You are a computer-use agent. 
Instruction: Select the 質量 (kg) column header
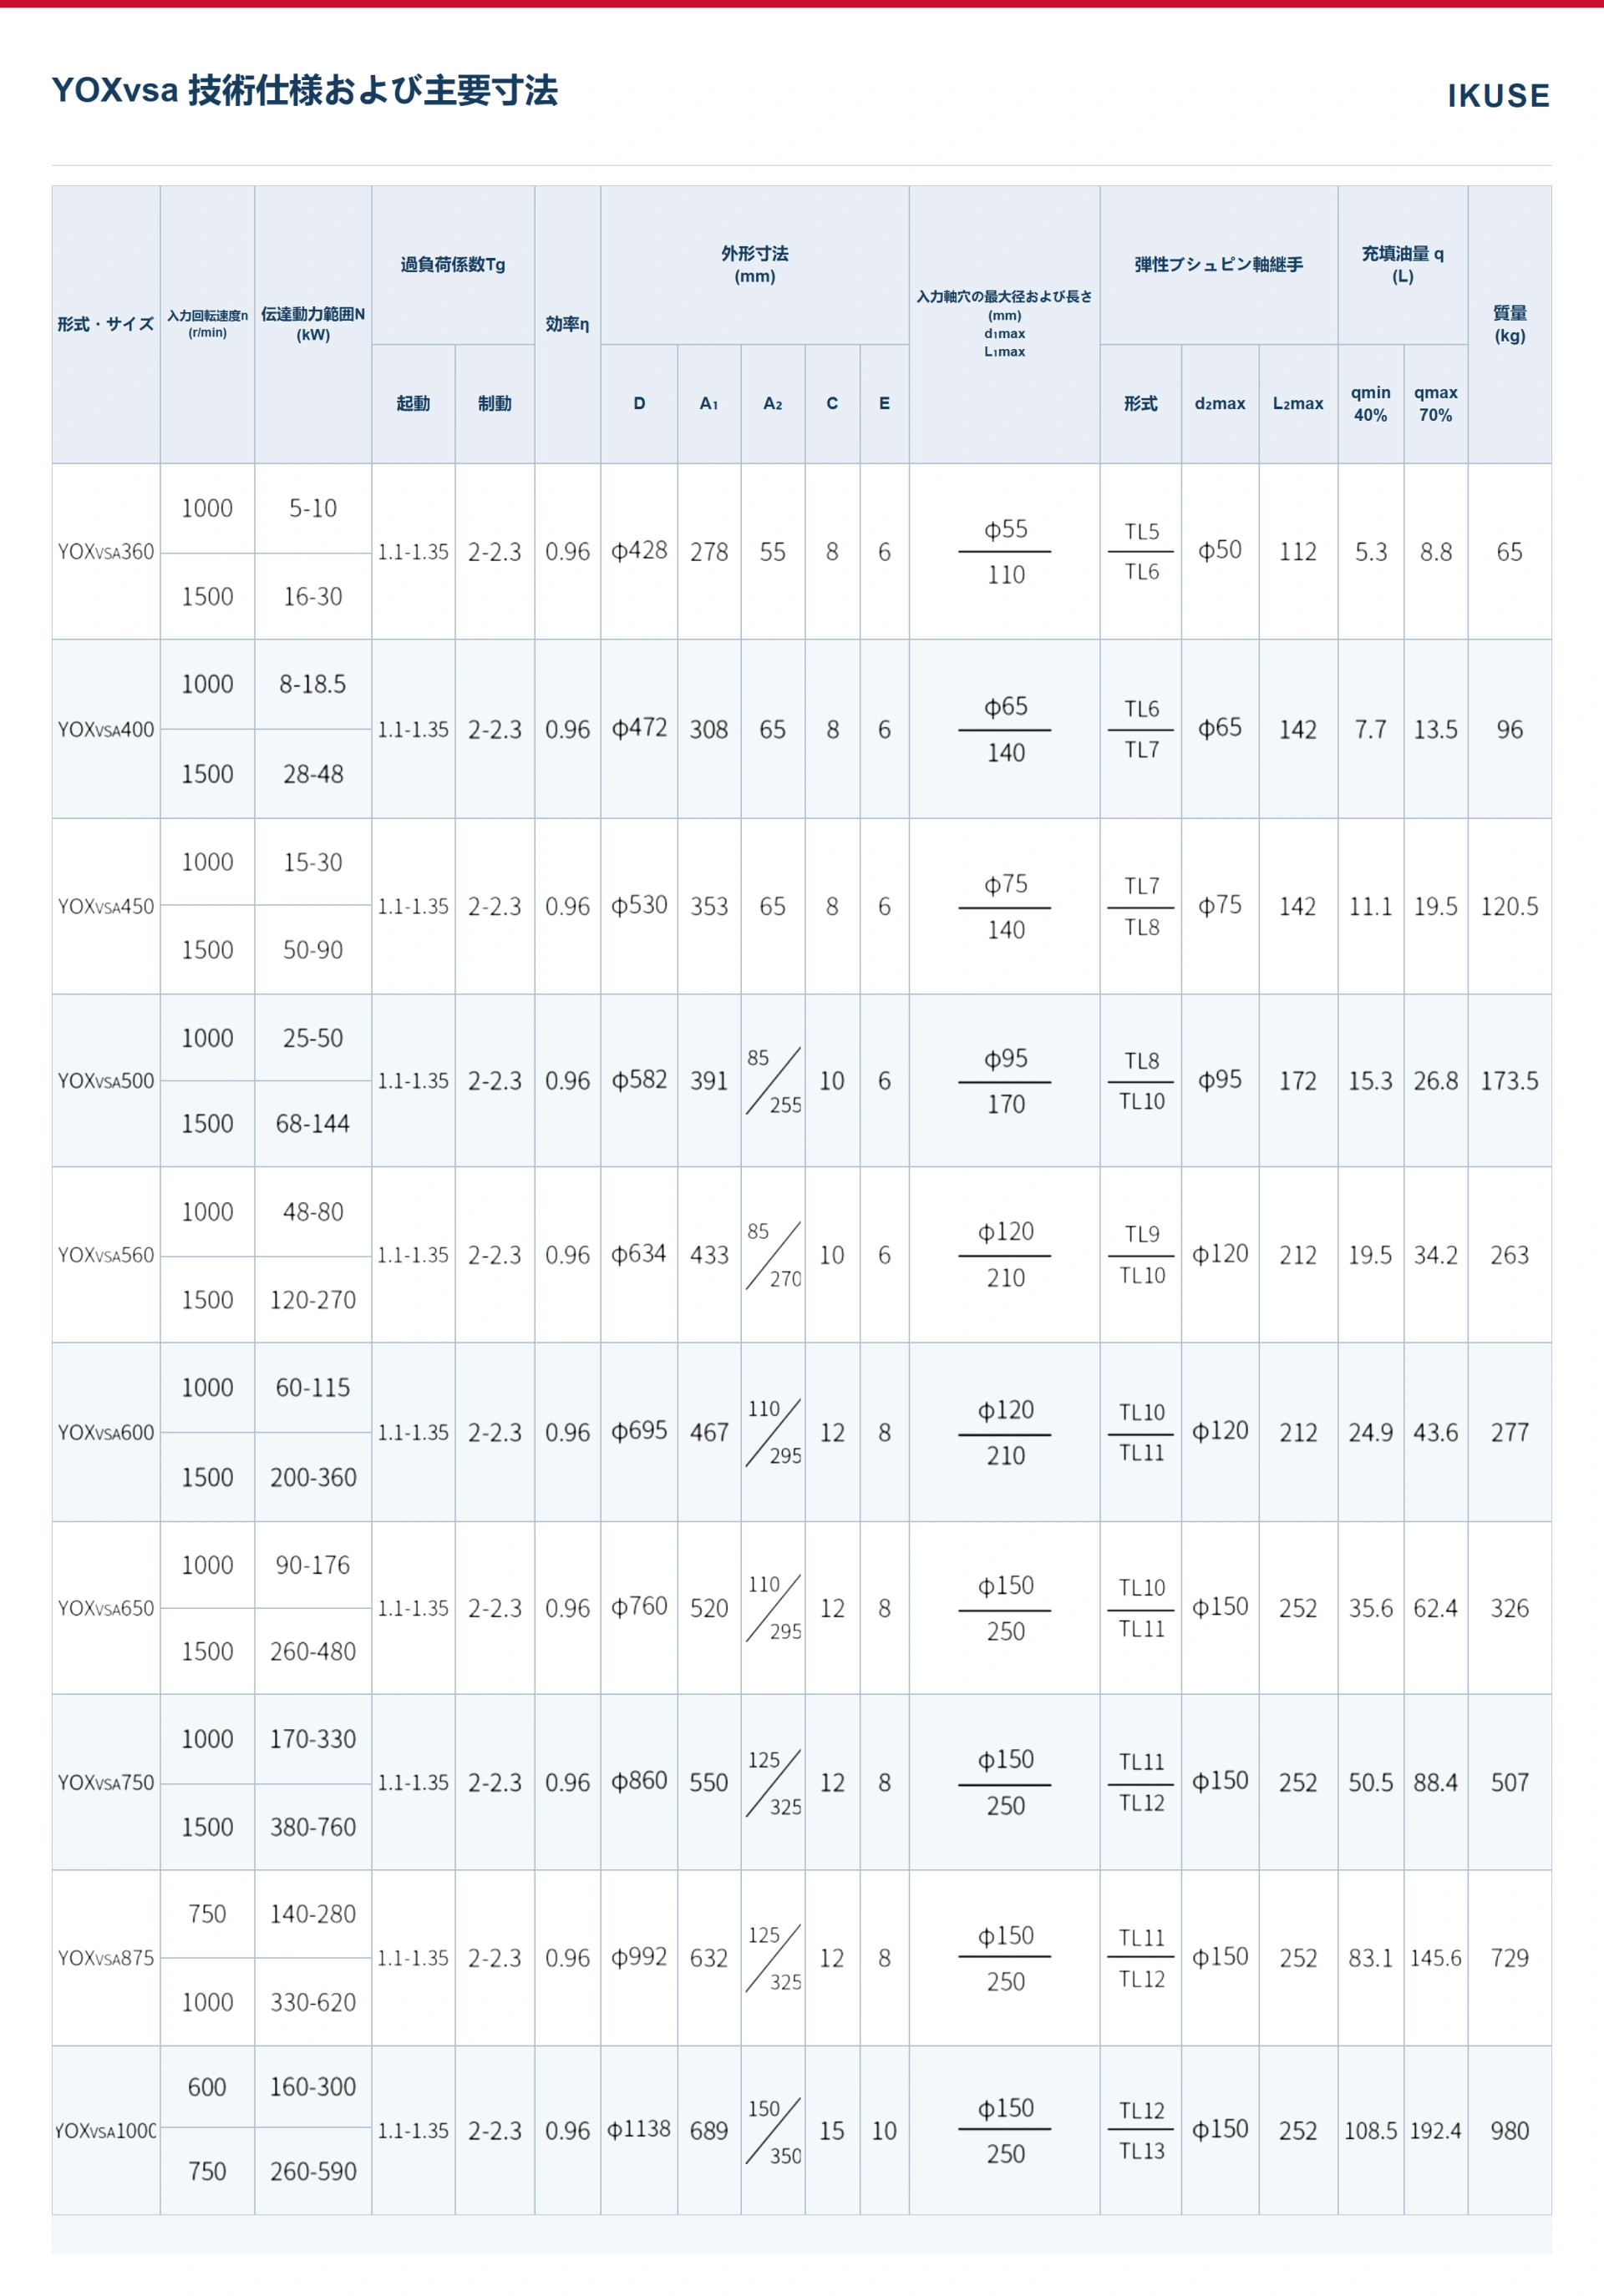click(x=1509, y=324)
